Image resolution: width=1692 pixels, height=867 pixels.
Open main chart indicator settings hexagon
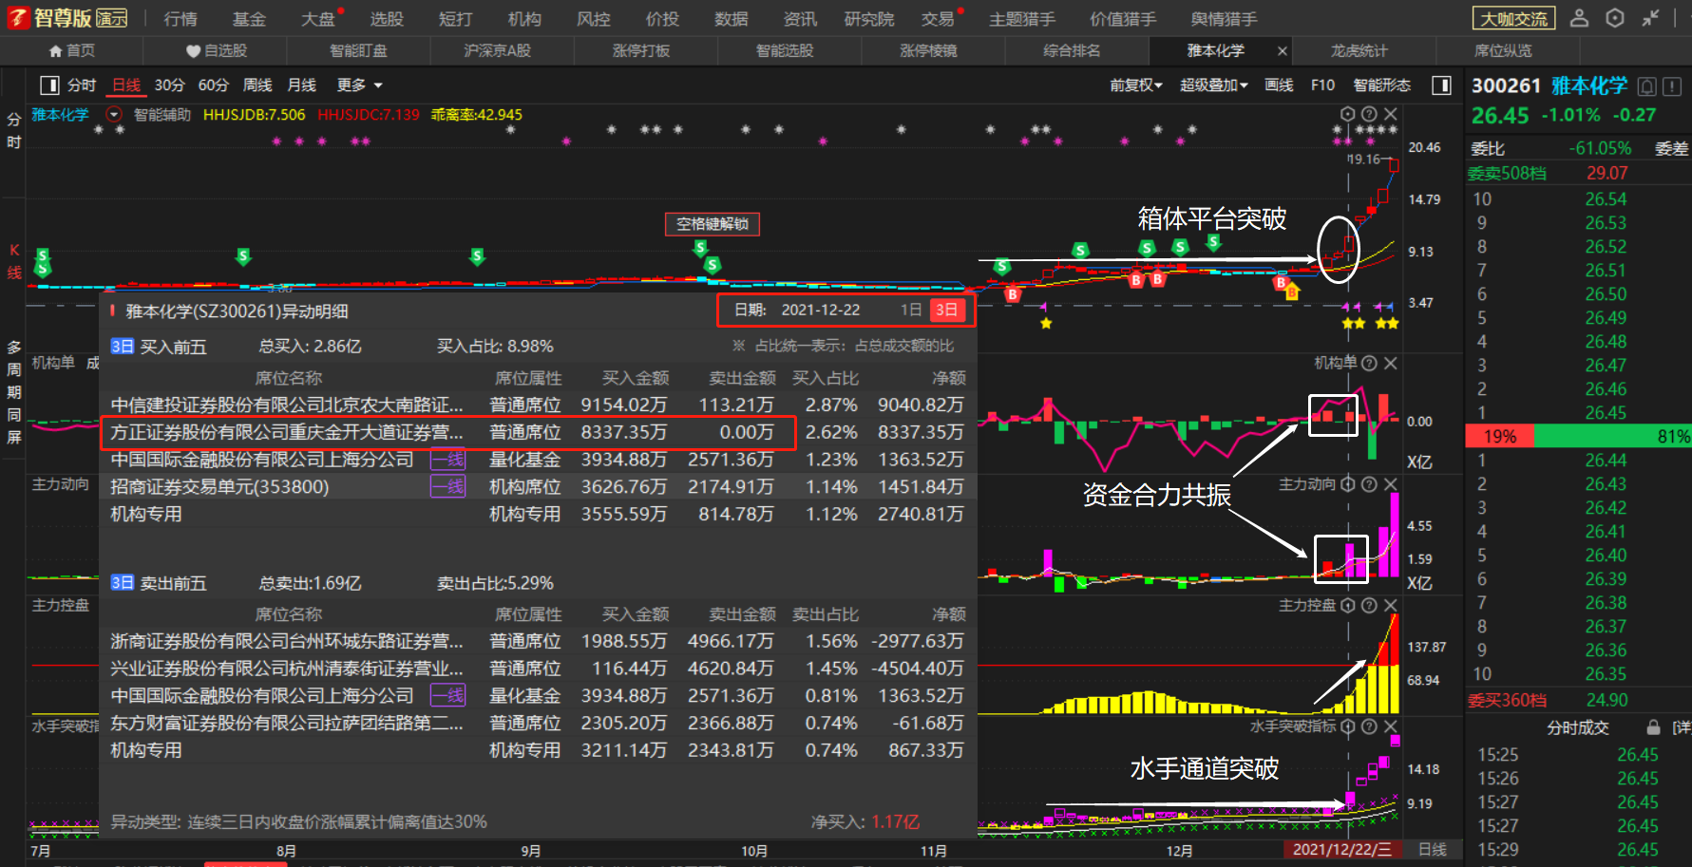tap(1347, 114)
